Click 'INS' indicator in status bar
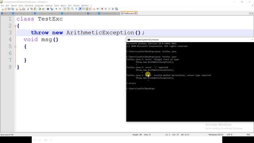This screenshot has width=254, height=143. click(x=248, y=135)
